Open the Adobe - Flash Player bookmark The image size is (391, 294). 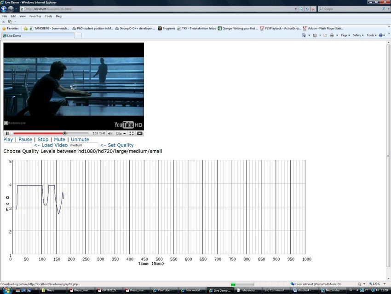pyautogui.click(x=323, y=29)
